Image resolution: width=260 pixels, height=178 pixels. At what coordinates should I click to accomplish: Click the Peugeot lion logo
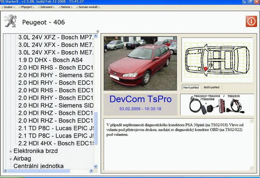coord(10,21)
